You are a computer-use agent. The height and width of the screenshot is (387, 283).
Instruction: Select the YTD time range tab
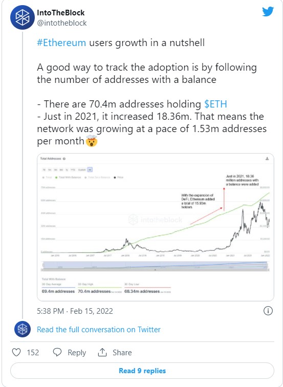pos(73,170)
